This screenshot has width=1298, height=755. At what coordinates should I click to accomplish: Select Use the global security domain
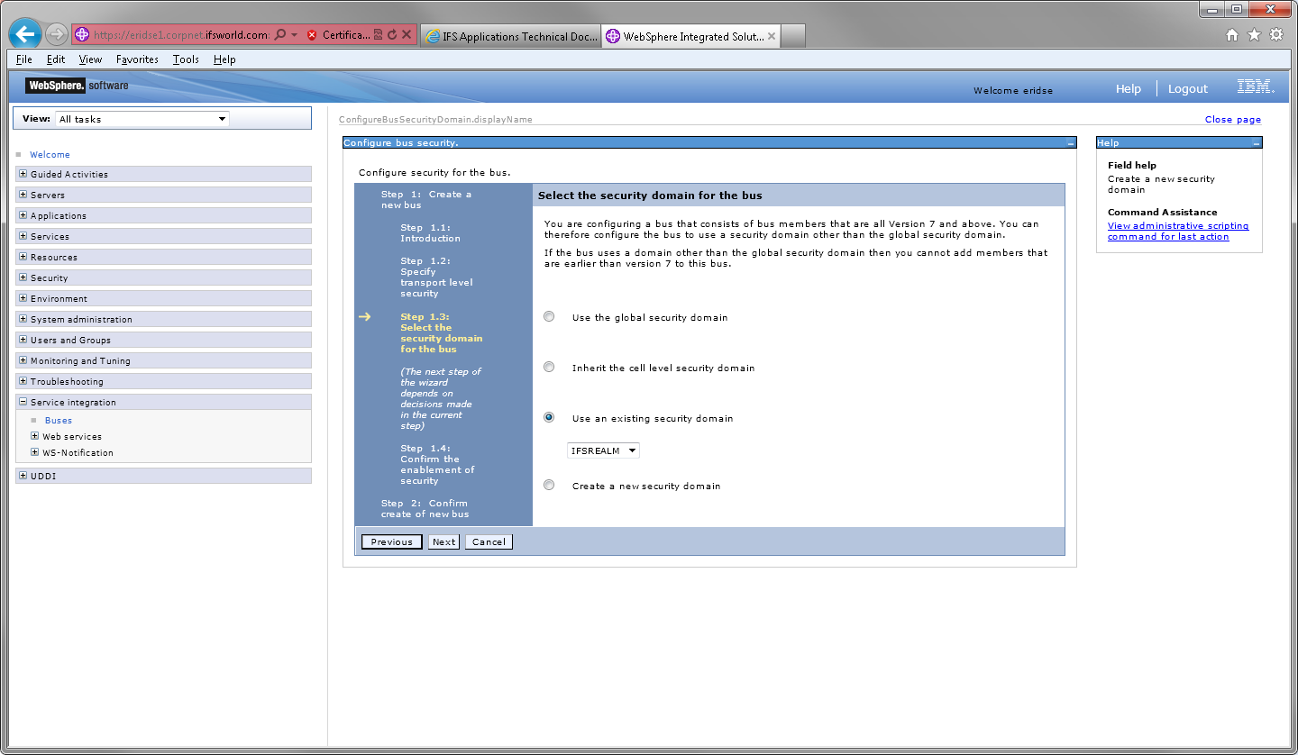tap(549, 316)
